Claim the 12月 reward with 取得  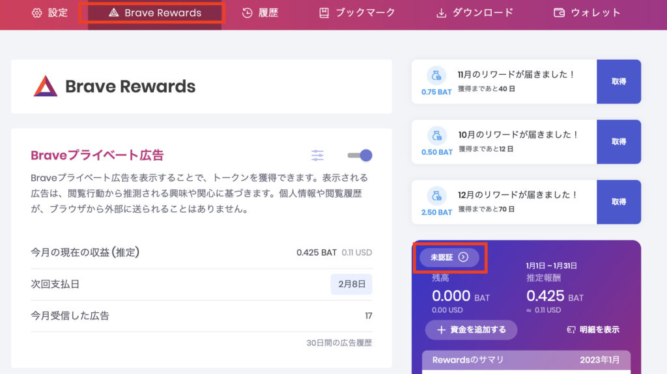coord(619,202)
